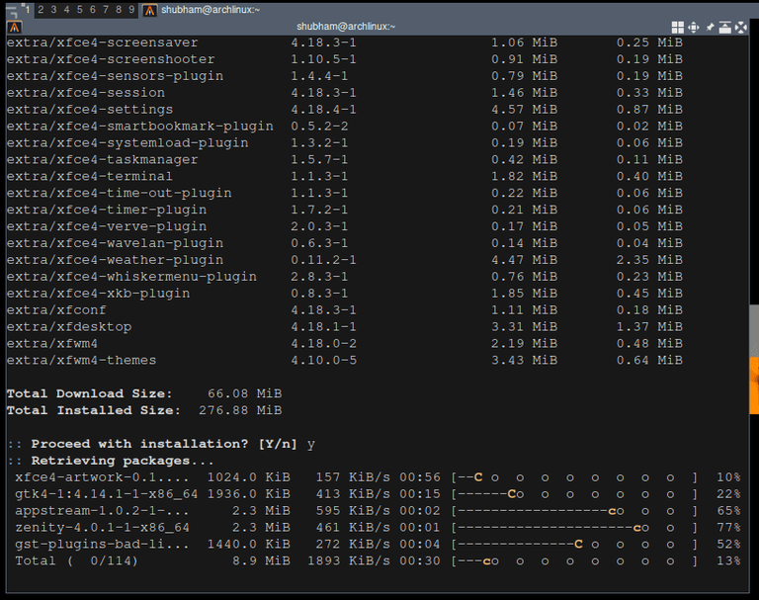Open the Alacritty window menu icon in titlebar
Screen dimensions: 759x600
point(14,27)
